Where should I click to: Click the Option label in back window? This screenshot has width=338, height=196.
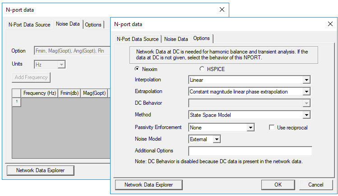pos(19,51)
